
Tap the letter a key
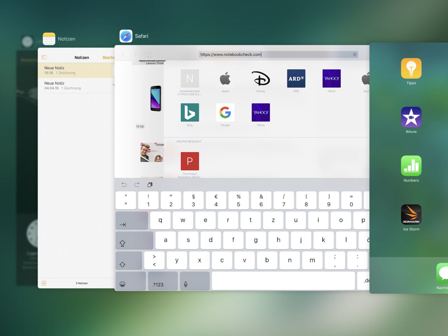pos(166,240)
